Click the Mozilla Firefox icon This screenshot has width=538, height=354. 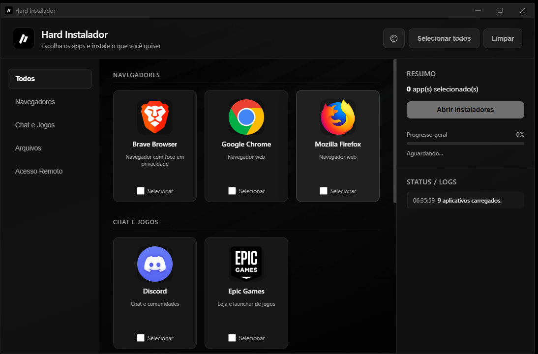tap(338, 118)
